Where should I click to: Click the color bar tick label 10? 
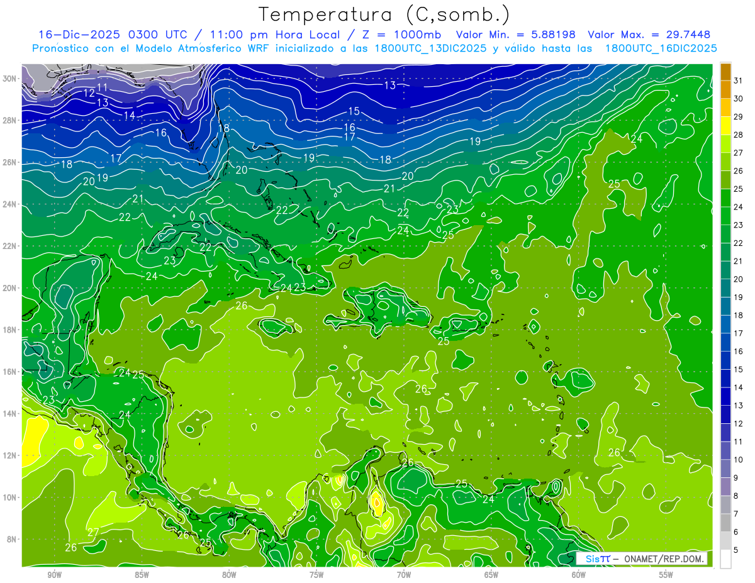click(x=739, y=460)
